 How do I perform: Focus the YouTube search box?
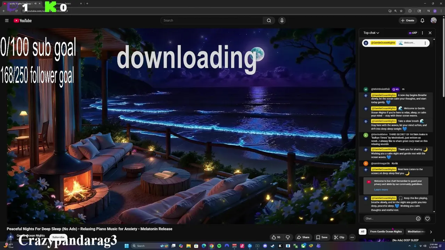[212, 20]
